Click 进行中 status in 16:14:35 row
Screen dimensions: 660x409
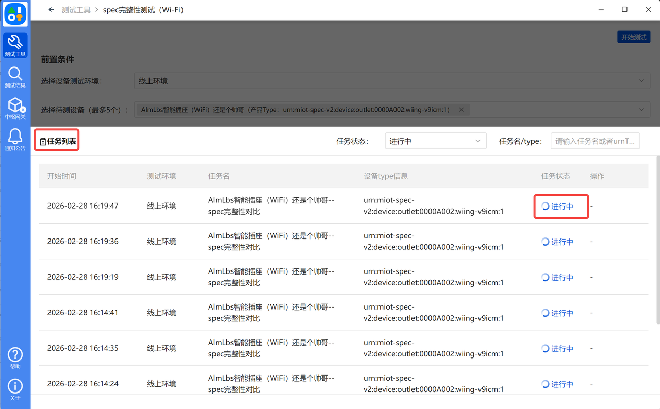click(562, 348)
